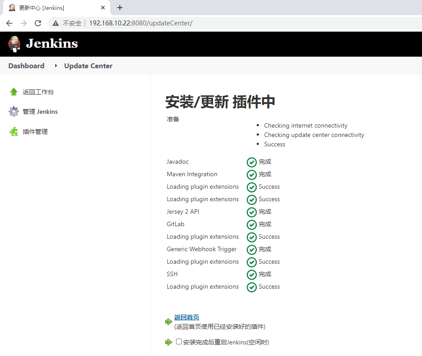Click the 不安全 security warning icon

pos(56,24)
